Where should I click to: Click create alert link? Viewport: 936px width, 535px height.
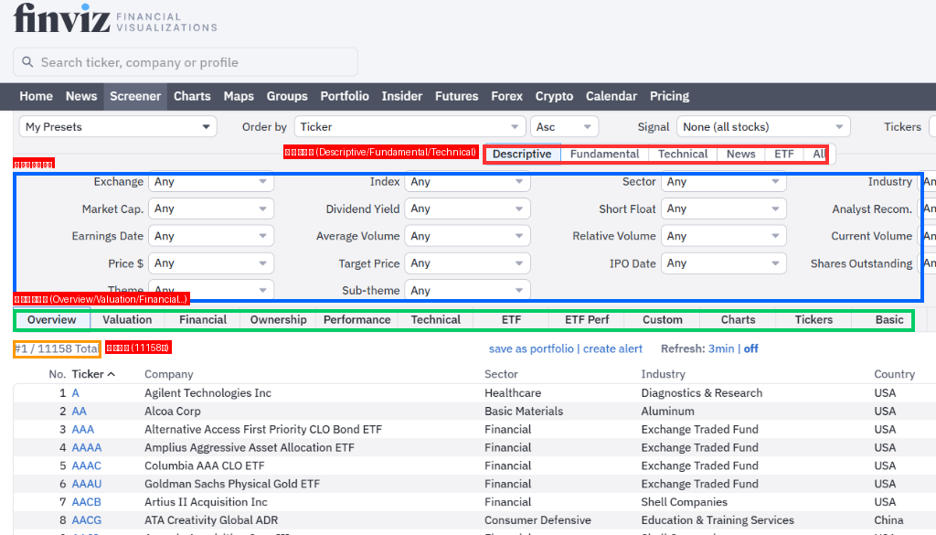coord(612,348)
